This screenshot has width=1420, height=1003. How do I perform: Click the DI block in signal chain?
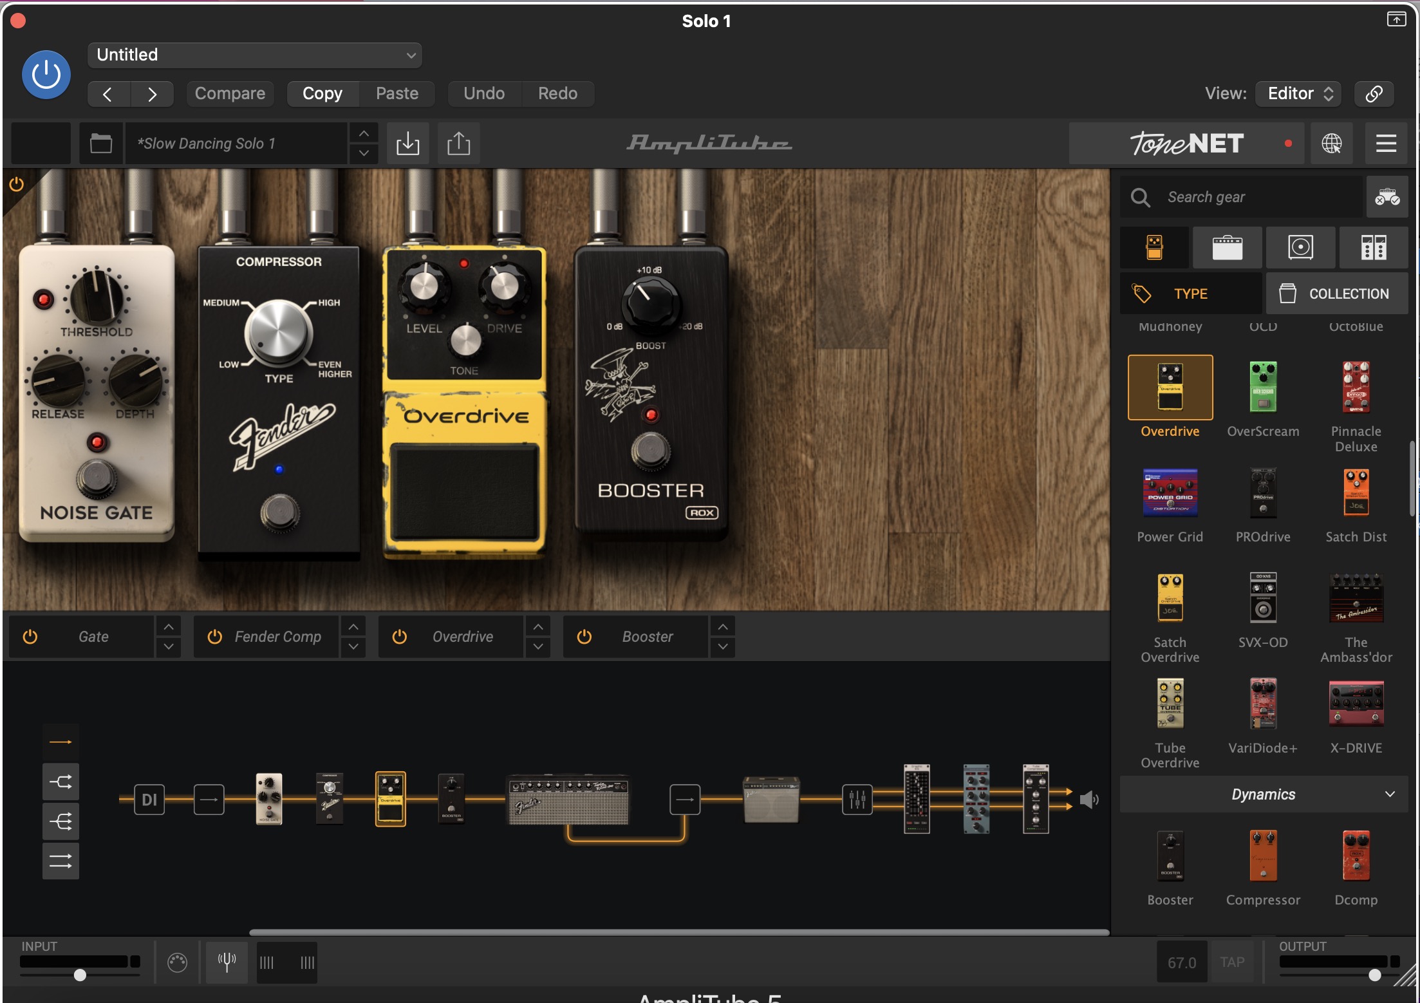point(149,800)
